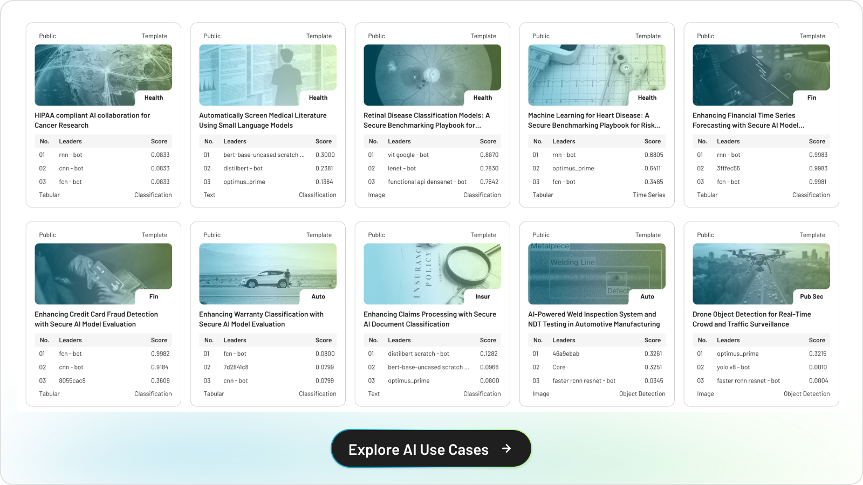Image resolution: width=863 pixels, height=485 pixels.
Task: Click the Public label on the Medical Literature card
Action: (x=211, y=36)
